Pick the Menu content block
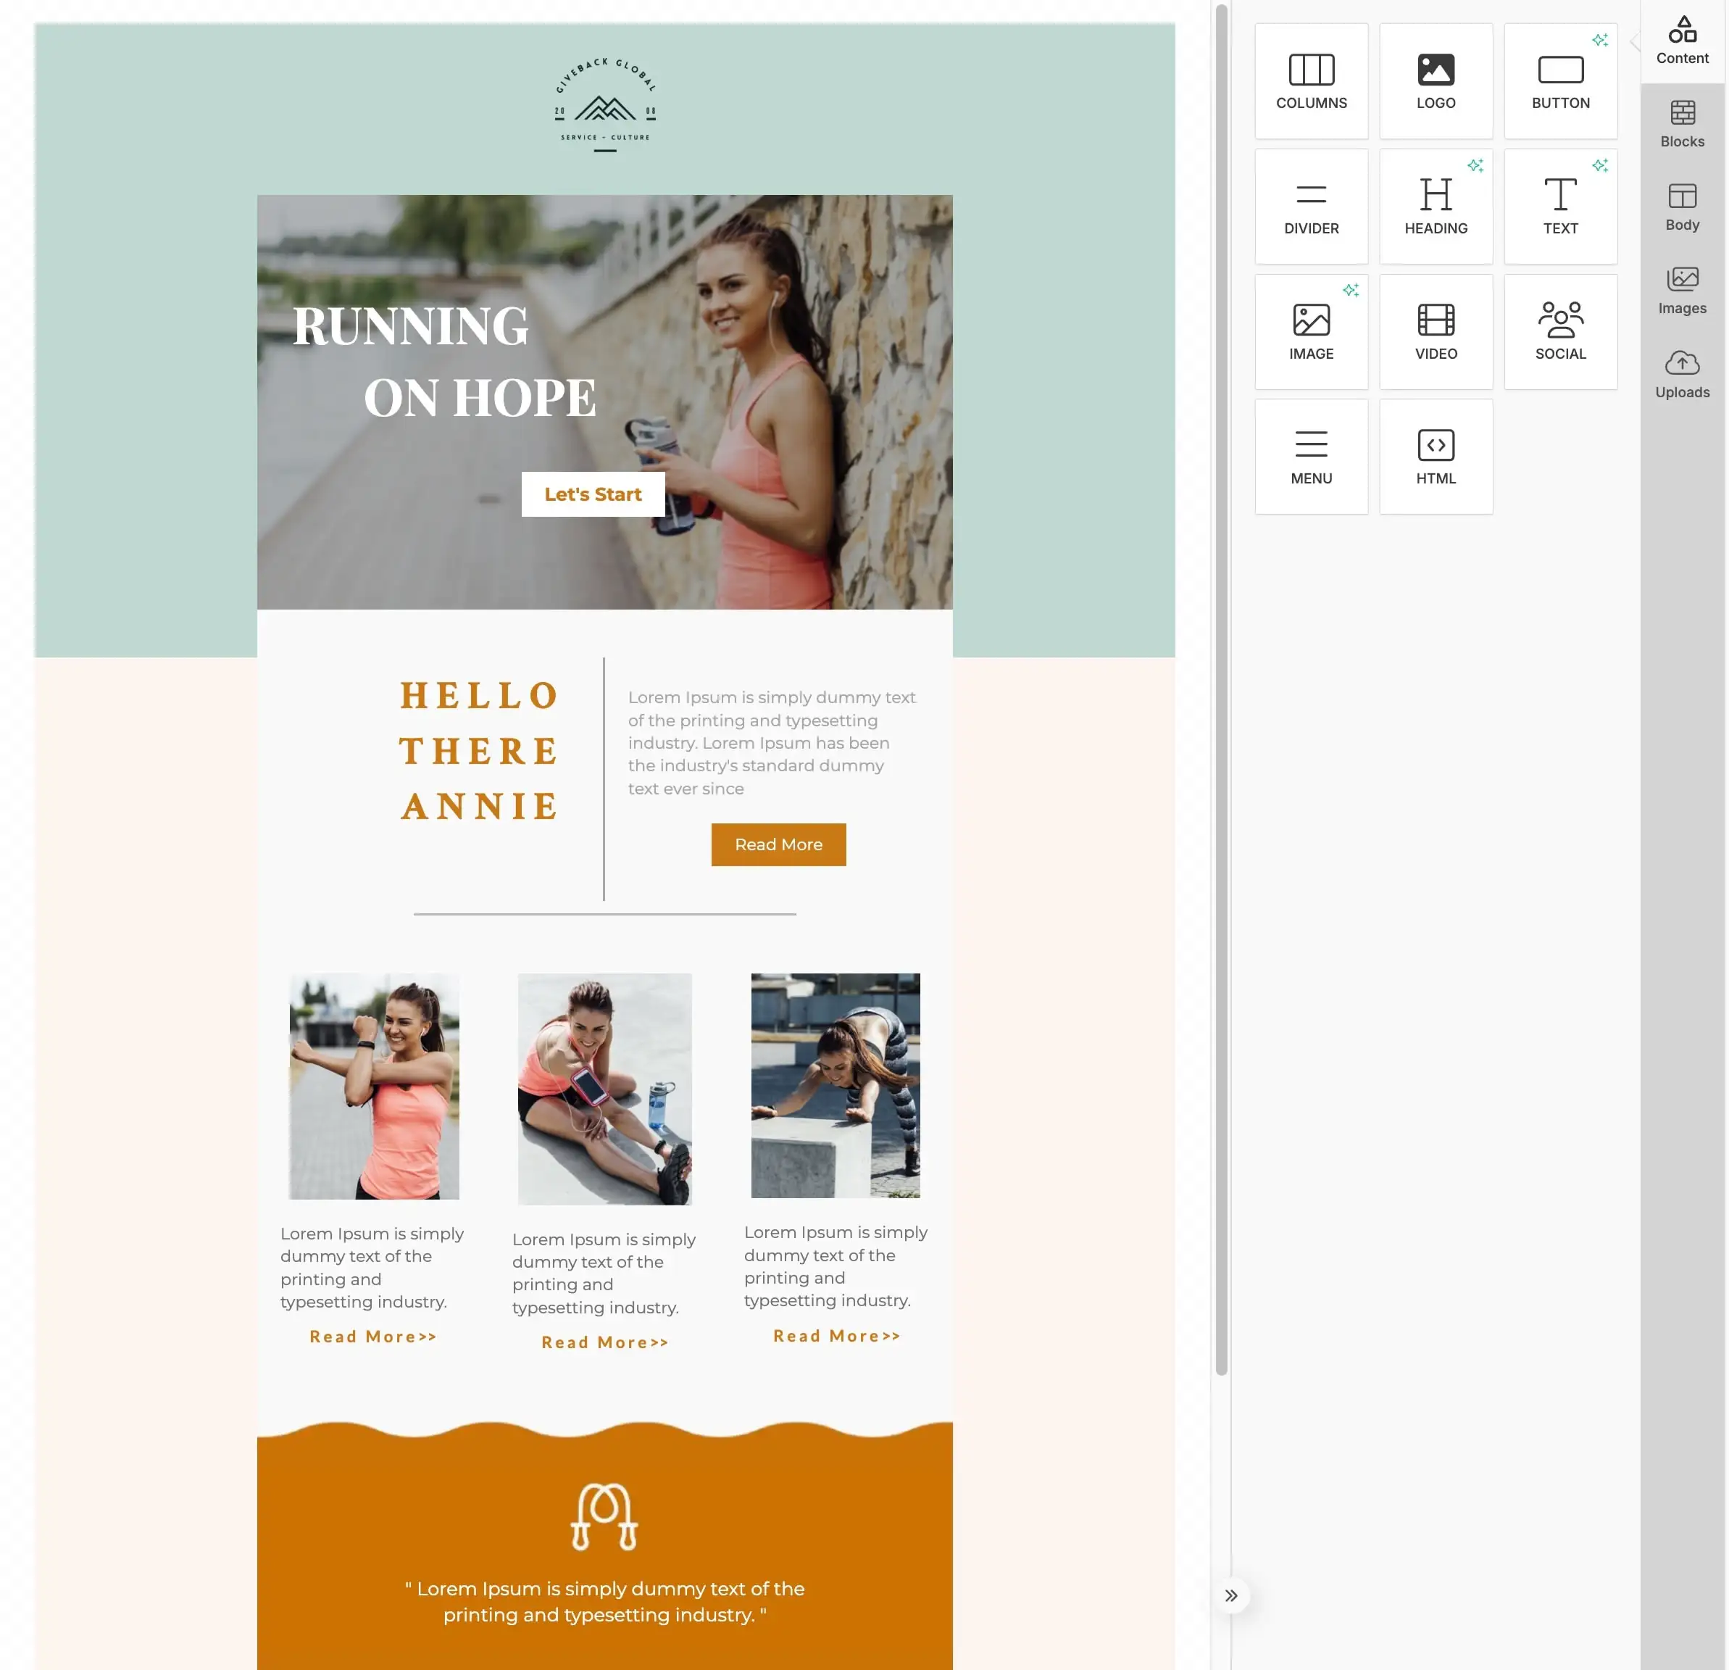Viewport: 1729px width, 1670px height. [1311, 456]
